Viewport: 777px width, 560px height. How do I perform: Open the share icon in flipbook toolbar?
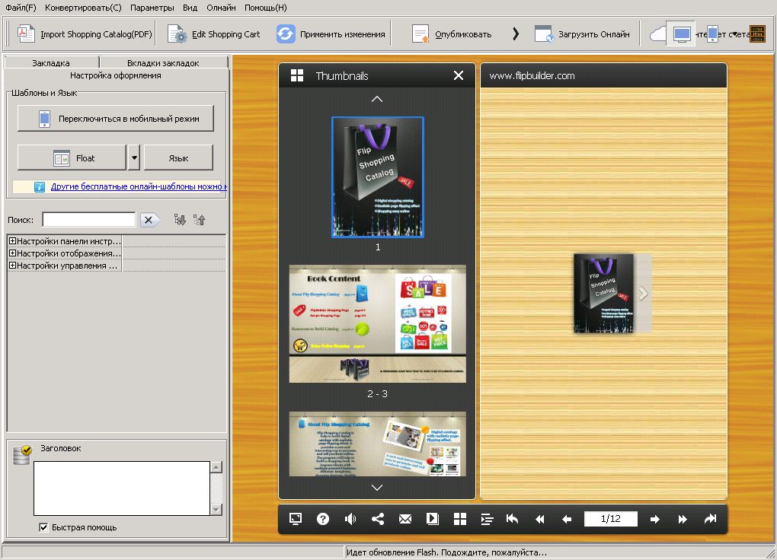(378, 519)
